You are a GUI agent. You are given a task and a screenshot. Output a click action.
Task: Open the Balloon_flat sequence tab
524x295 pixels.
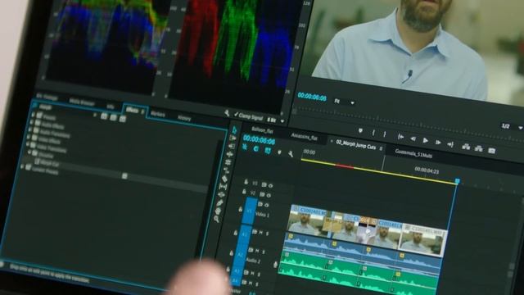pyautogui.click(x=262, y=130)
